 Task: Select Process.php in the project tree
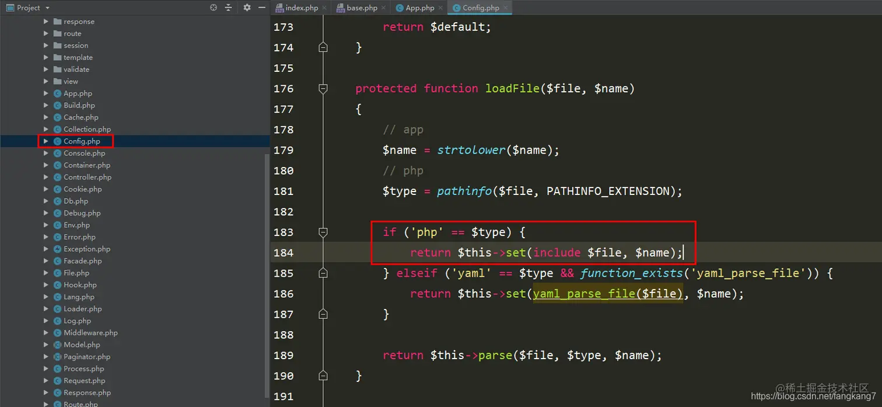[84, 368]
